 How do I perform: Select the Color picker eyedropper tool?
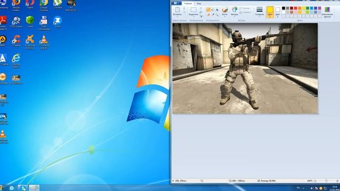pyautogui.click(x=212, y=15)
